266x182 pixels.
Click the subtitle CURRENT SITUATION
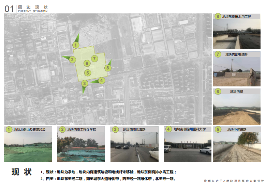[x=33, y=11]
